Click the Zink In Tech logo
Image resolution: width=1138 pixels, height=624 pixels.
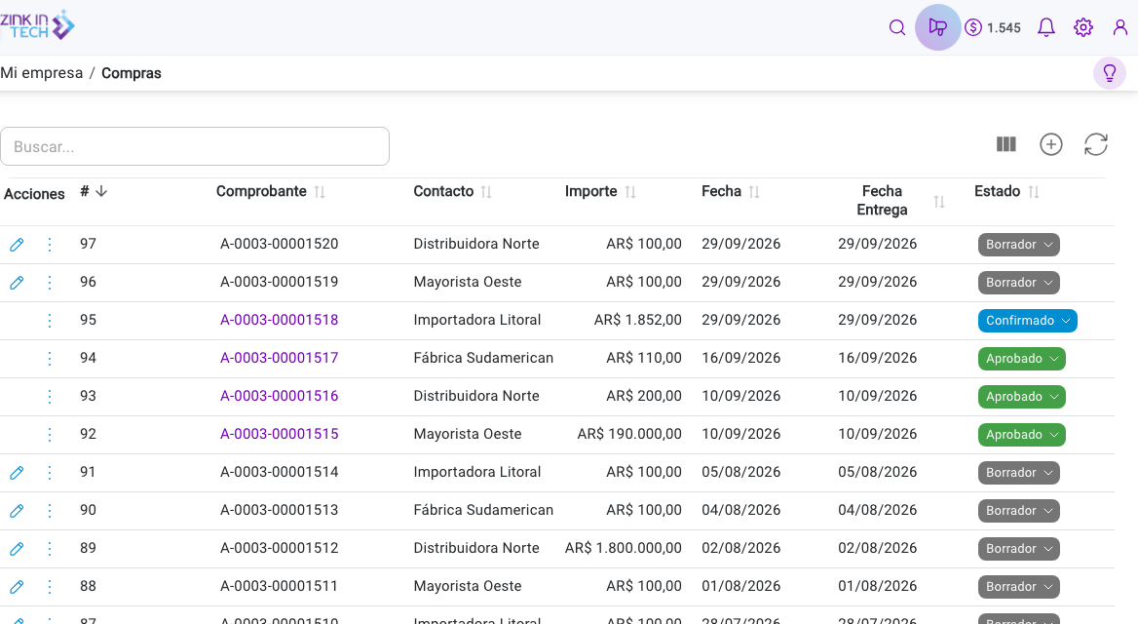point(38,25)
